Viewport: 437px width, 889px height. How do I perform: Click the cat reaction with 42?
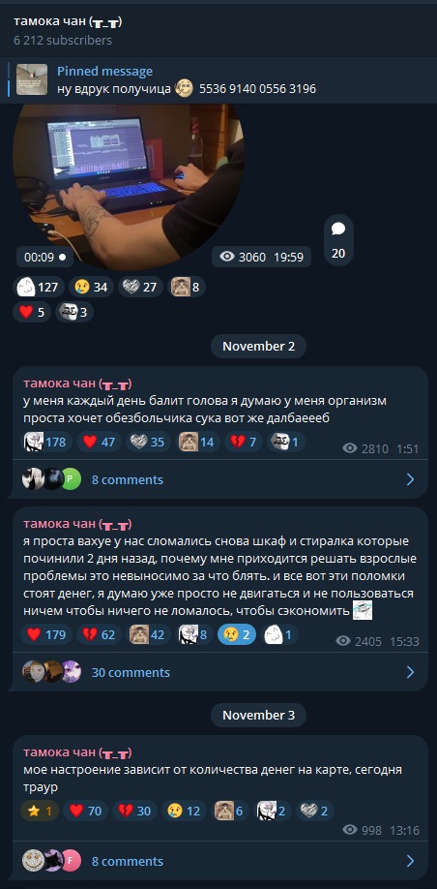pyautogui.click(x=148, y=635)
